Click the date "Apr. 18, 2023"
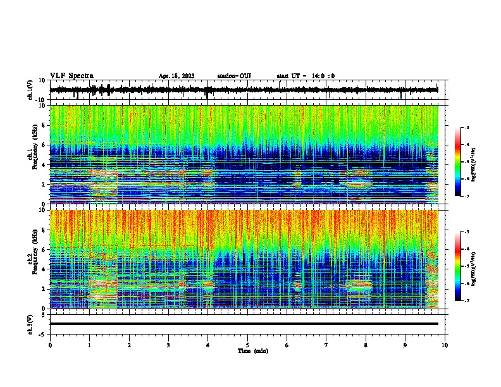The image size is (501, 387). coord(176,76)
